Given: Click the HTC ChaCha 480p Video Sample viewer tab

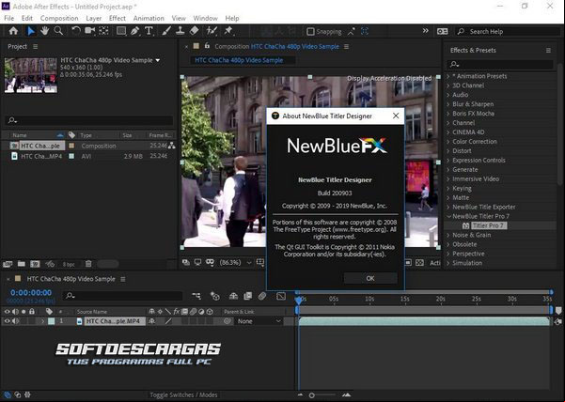Looking at the screenshot, I should [239, 60].
